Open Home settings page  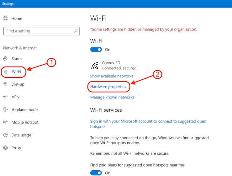[x=17, y=19]
